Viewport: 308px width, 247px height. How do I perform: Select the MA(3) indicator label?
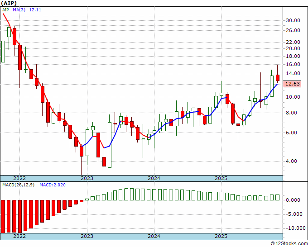[19, 10]
